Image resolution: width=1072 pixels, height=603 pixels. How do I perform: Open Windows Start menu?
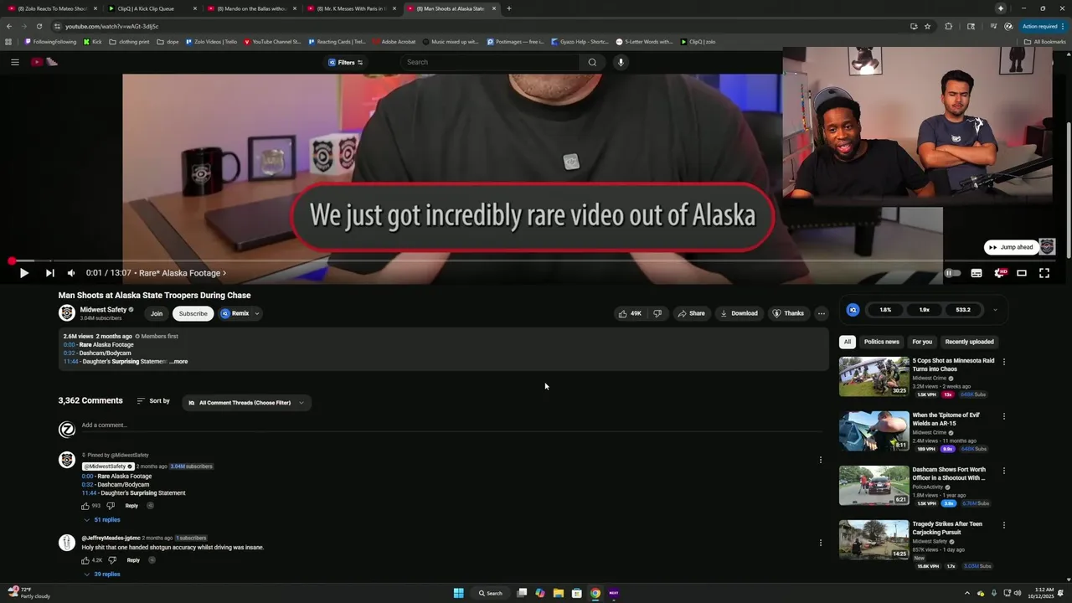(458, 593)
